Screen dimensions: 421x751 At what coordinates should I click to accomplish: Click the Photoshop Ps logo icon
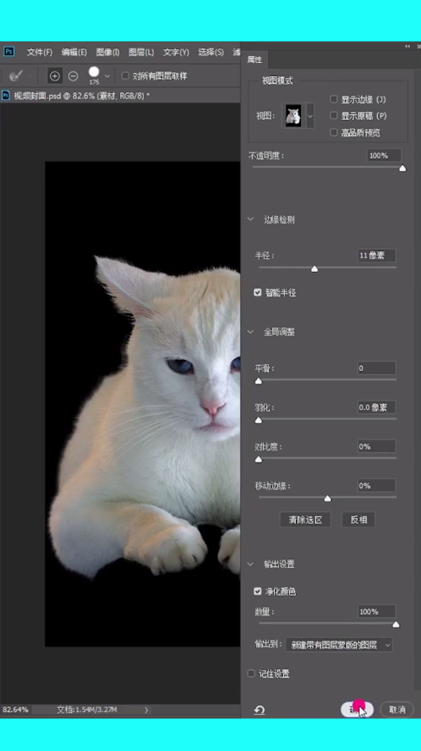coord(9,51)
